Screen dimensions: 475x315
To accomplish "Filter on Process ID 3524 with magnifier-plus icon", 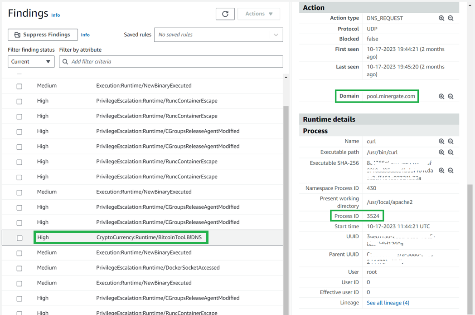I will tap(441, 216).
